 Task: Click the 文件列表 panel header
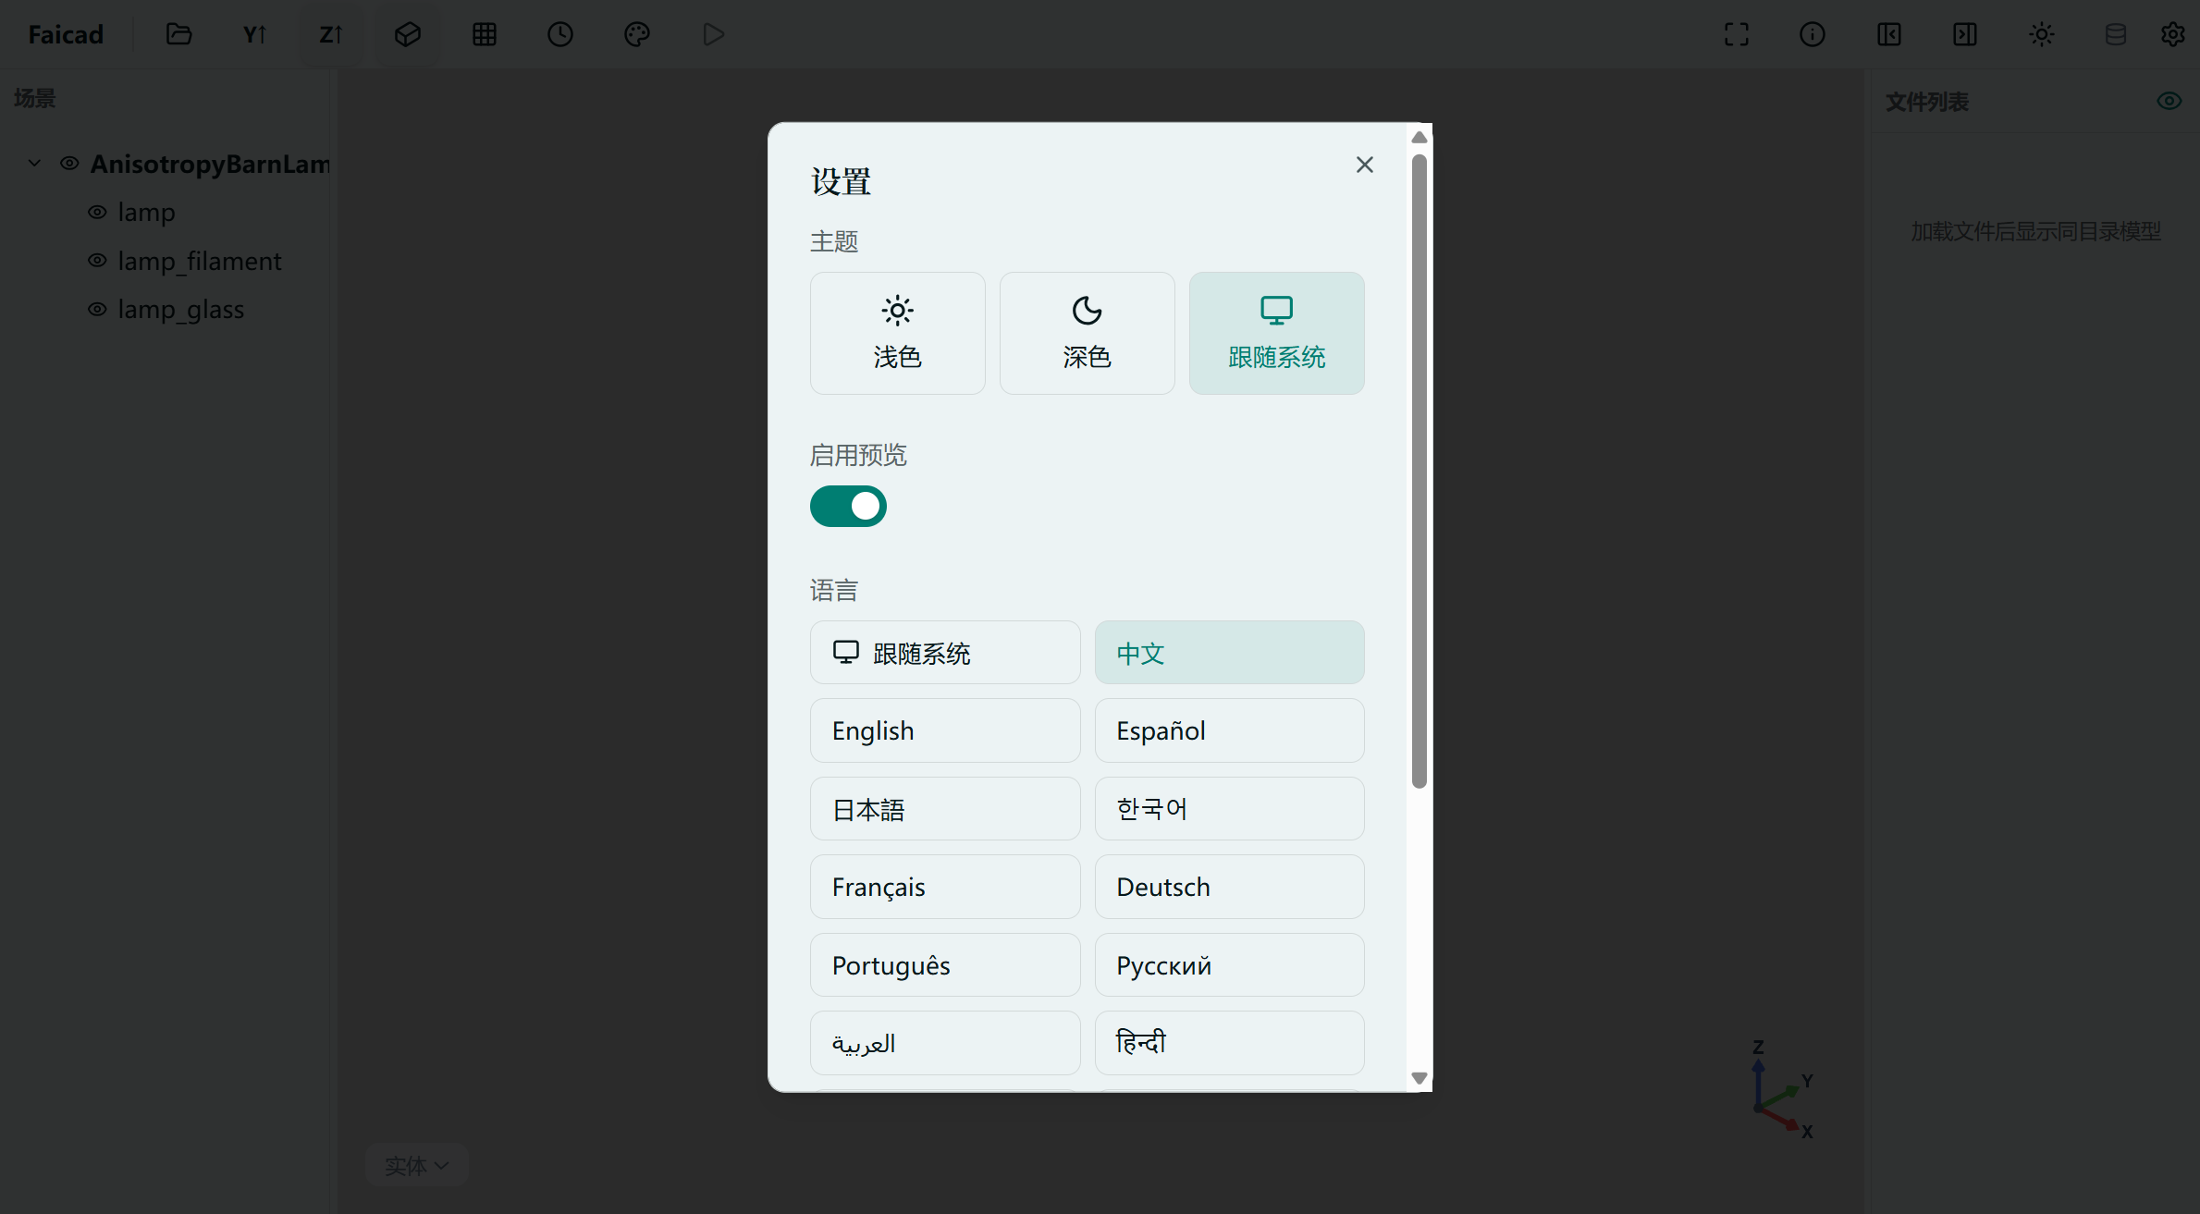(1927, 102)
